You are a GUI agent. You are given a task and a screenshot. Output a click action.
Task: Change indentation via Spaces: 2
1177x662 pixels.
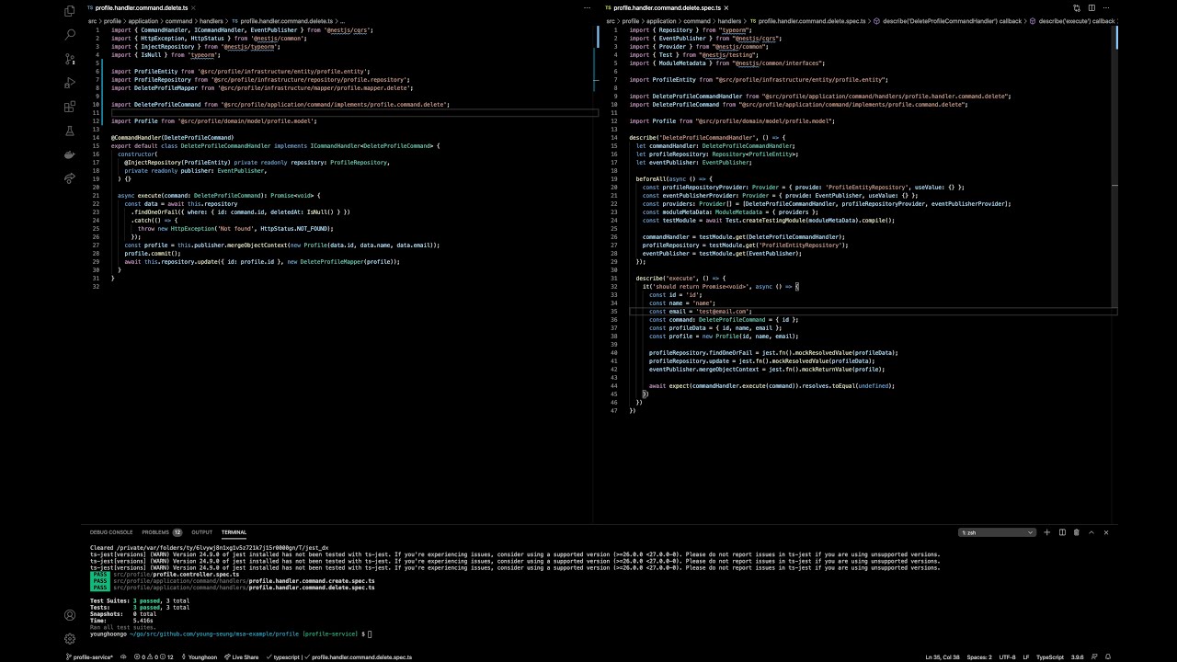click(x=979, y=657)
